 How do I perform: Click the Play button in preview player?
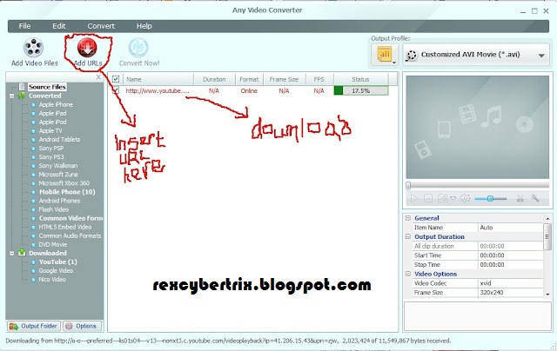coord(414,199)
